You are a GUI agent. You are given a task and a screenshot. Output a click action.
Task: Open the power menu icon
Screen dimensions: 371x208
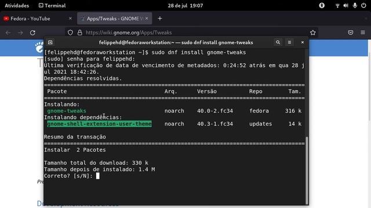tap(363, 5)
